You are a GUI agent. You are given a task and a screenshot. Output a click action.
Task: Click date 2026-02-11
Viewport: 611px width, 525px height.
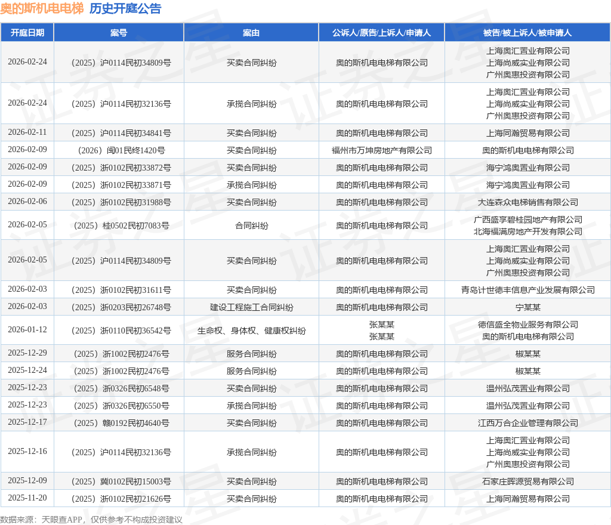(x=27, y=132)
